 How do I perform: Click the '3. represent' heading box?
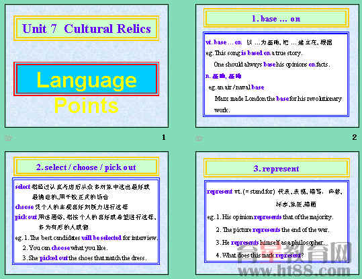[276, 168]
